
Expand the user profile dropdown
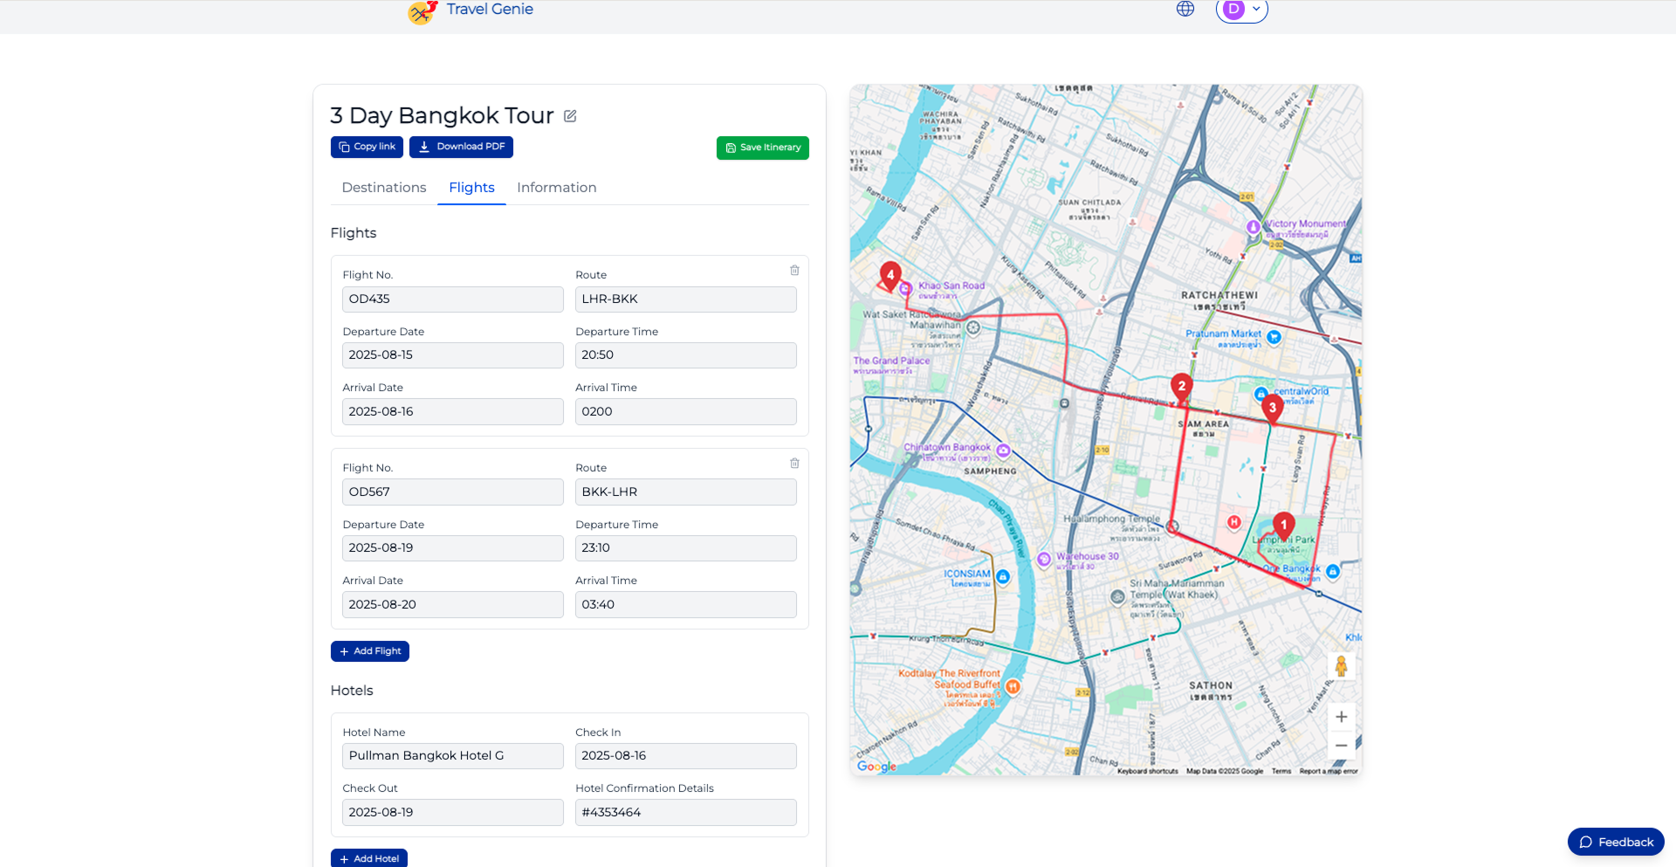point(1241,10)
